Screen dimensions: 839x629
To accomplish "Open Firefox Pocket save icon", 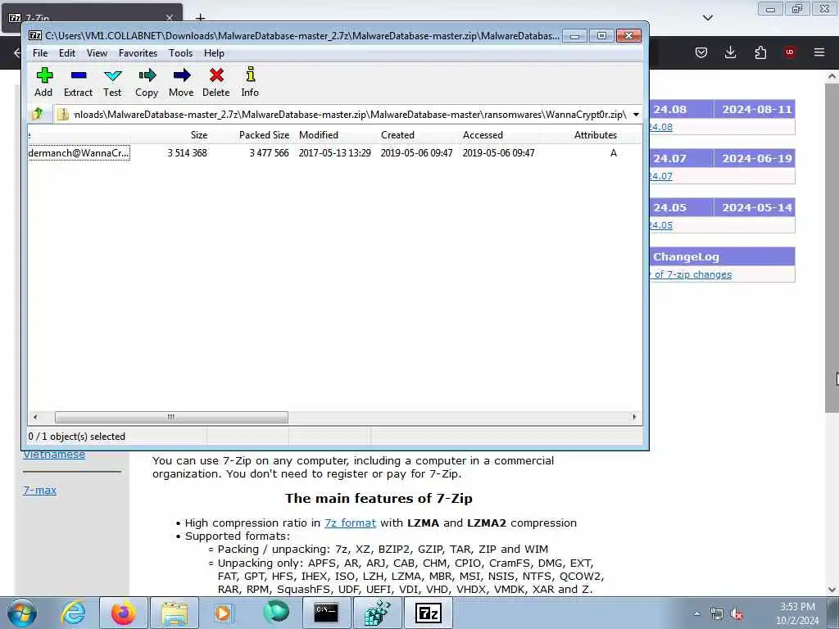I will [x=701, y=52].
